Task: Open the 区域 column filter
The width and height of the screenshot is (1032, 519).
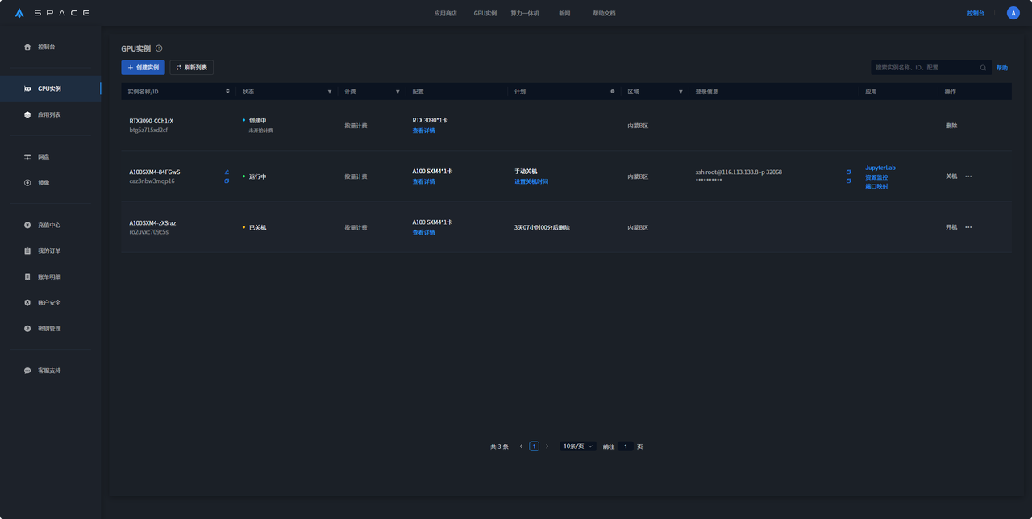Action: coord(680,92)
